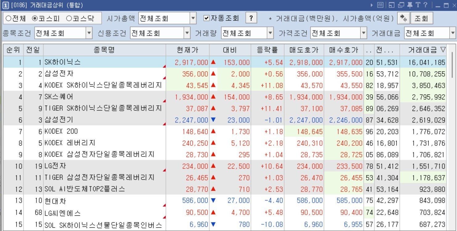This screenshot has width=457, height=231.
Task: Click the overlapping windows duplicate icon
Action: coord(401,5)
